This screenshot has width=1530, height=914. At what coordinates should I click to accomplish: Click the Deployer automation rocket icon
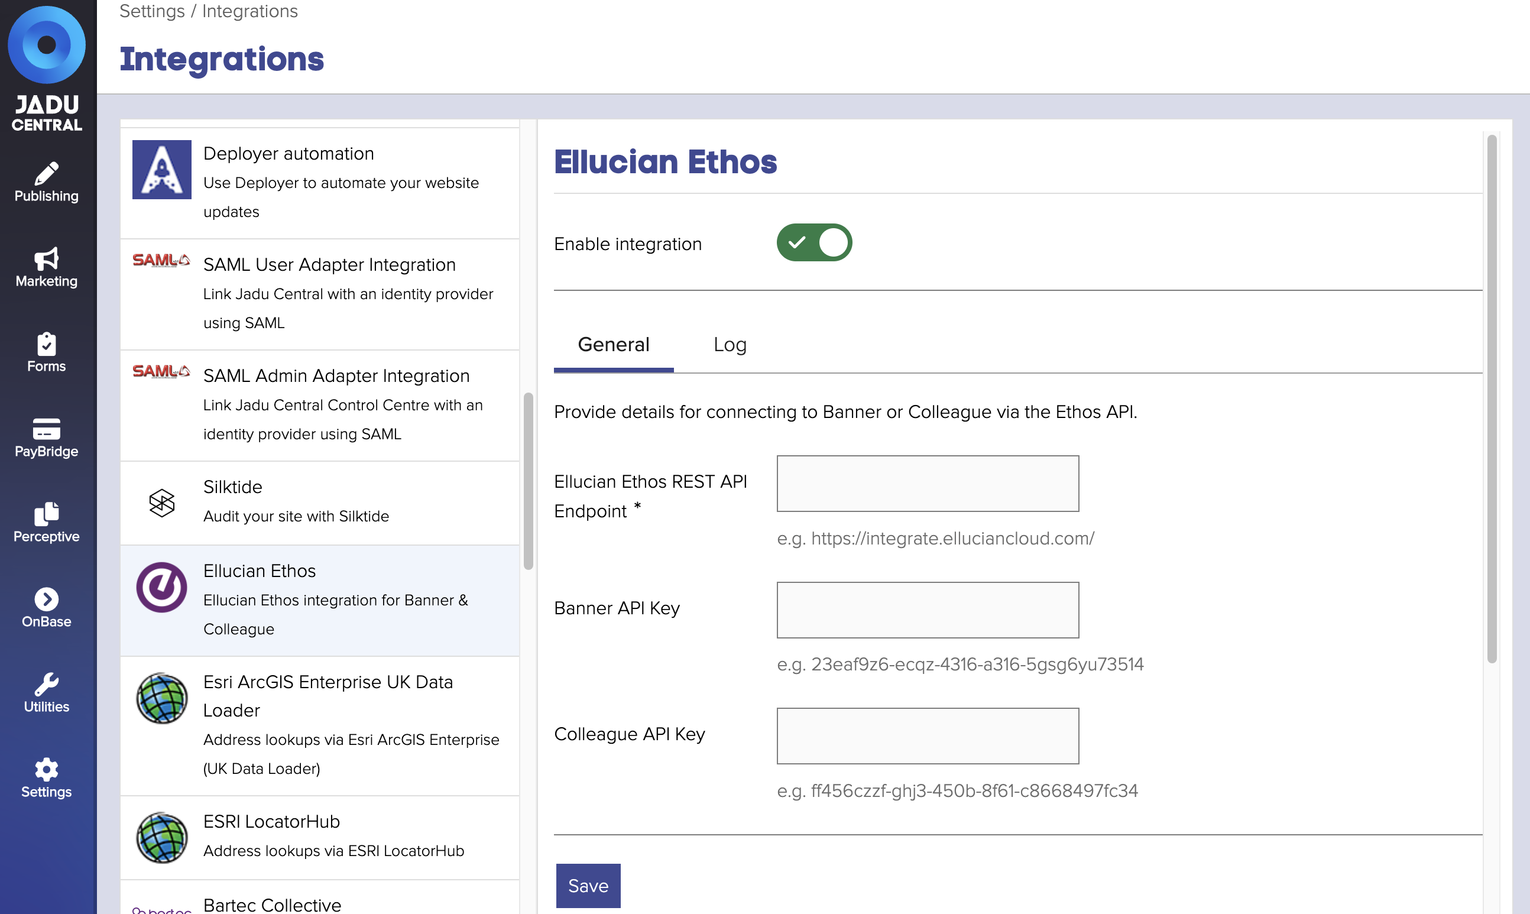coord(162,169)
